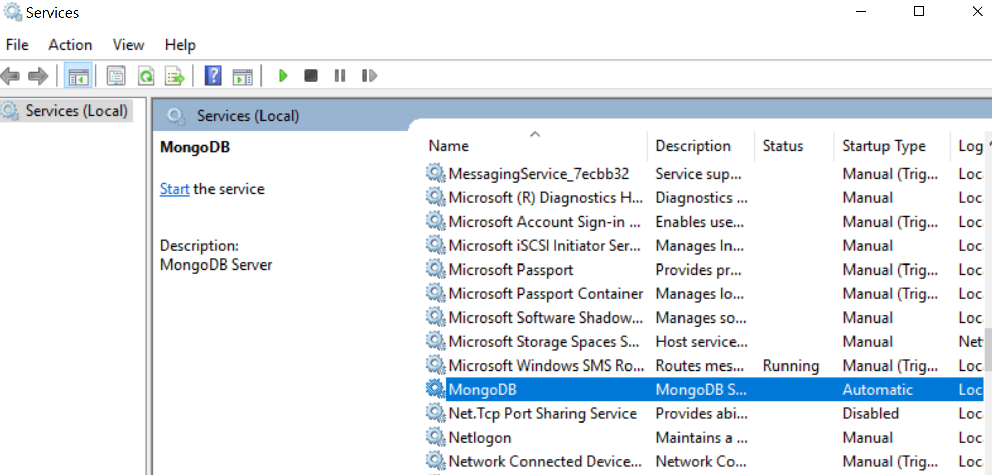Click 'Host service...' description cell
The height and width of the screenshot is (475, 992).
pyautogui.click(x=701, y=342)
